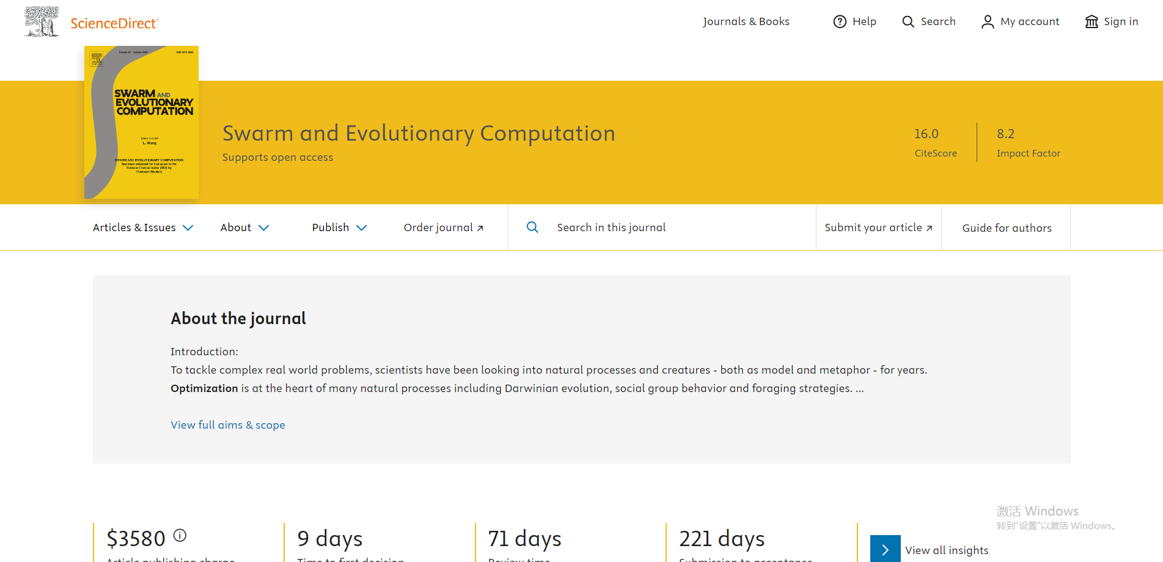Click the $3580 info circle icon

(180, 535)
